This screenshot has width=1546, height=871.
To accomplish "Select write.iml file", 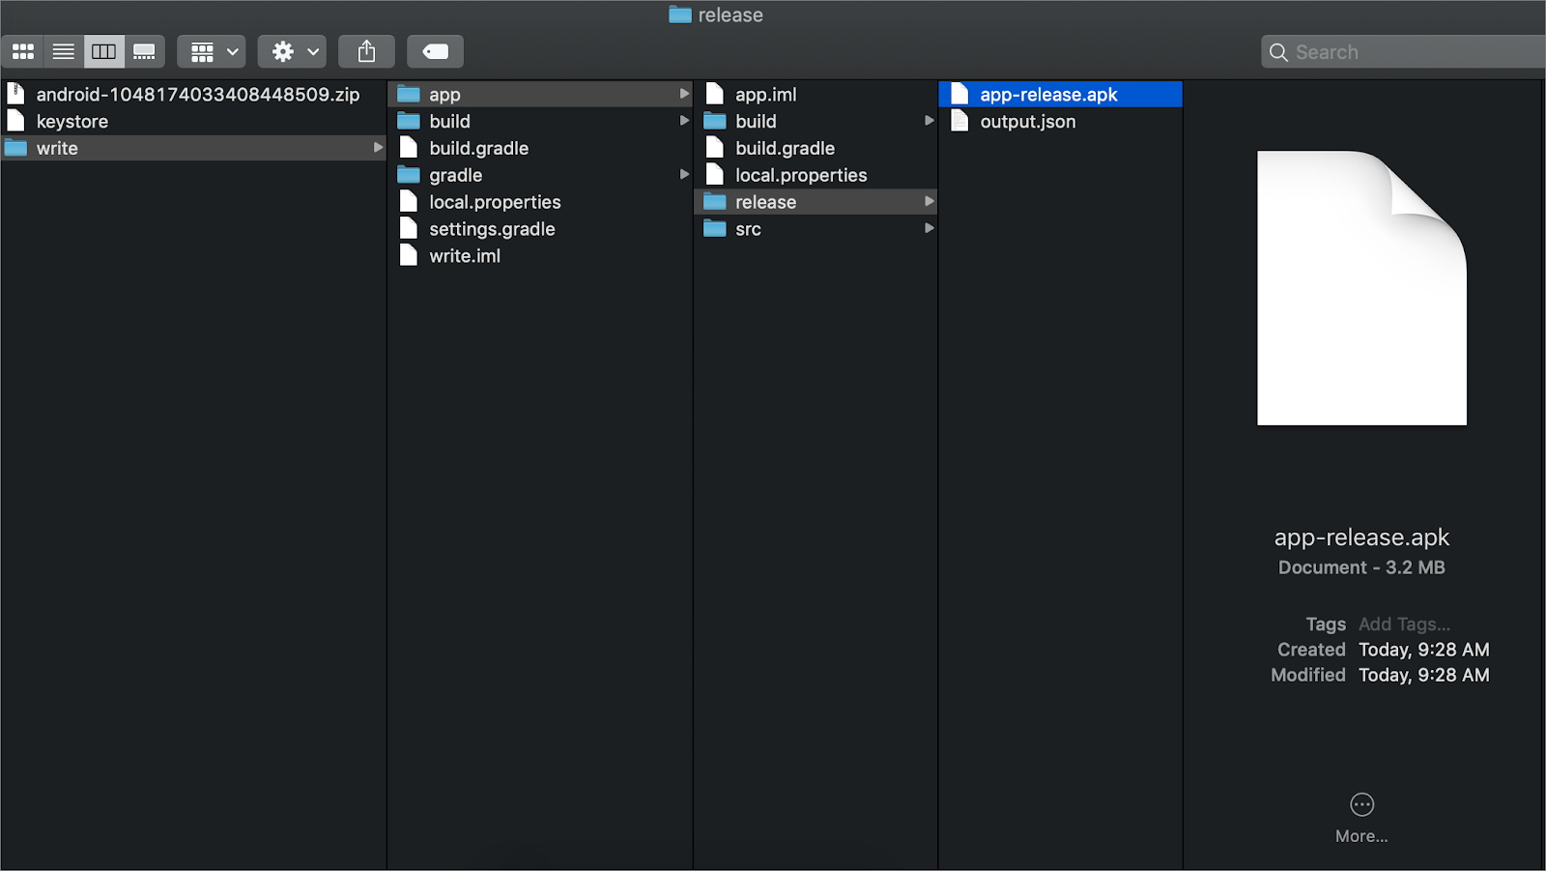I will (541, 256).
